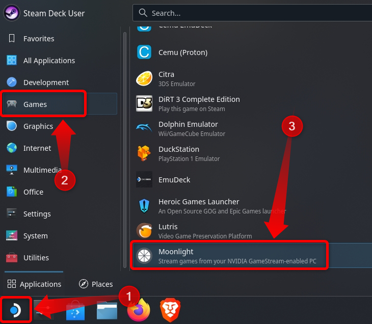Open the Dolphin file manager folder icon

point(107,310)
